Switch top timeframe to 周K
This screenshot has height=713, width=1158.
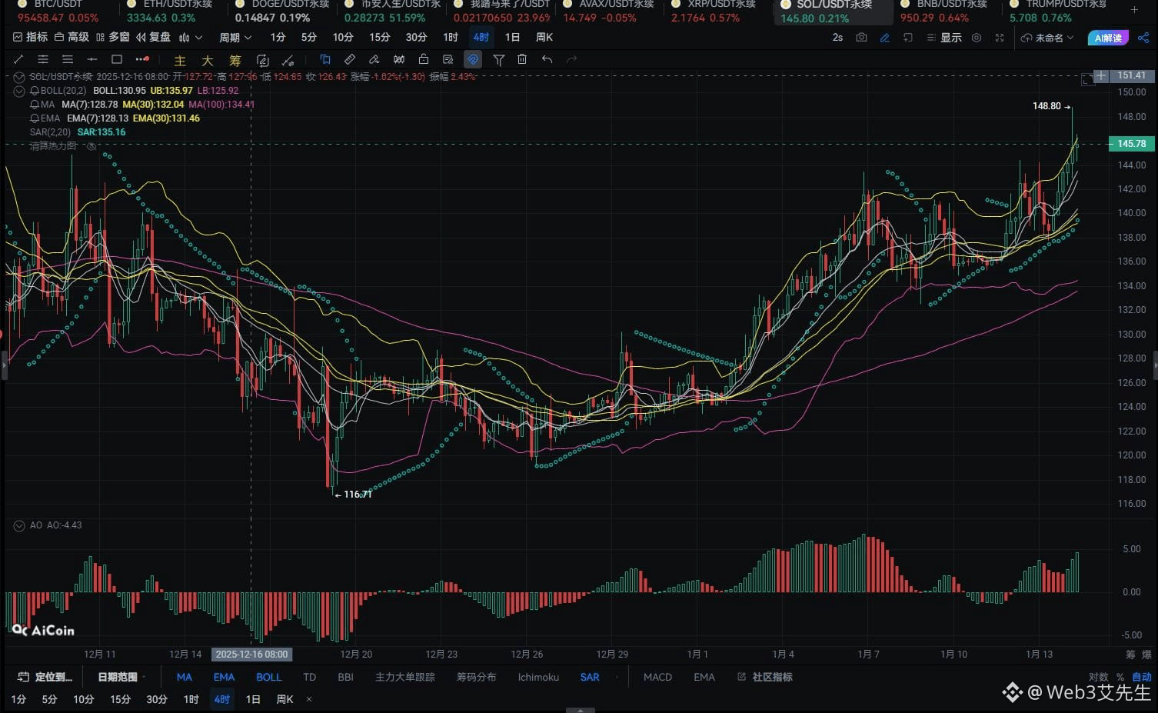point(544,37)
